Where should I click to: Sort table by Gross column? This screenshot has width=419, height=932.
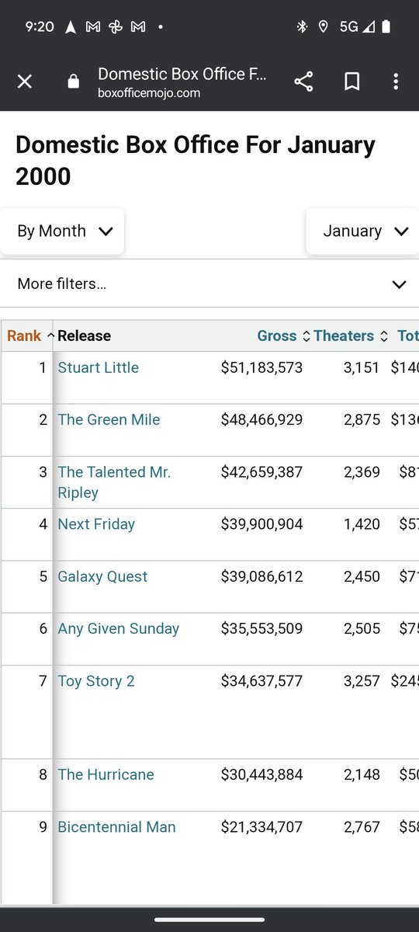(282, 336)
